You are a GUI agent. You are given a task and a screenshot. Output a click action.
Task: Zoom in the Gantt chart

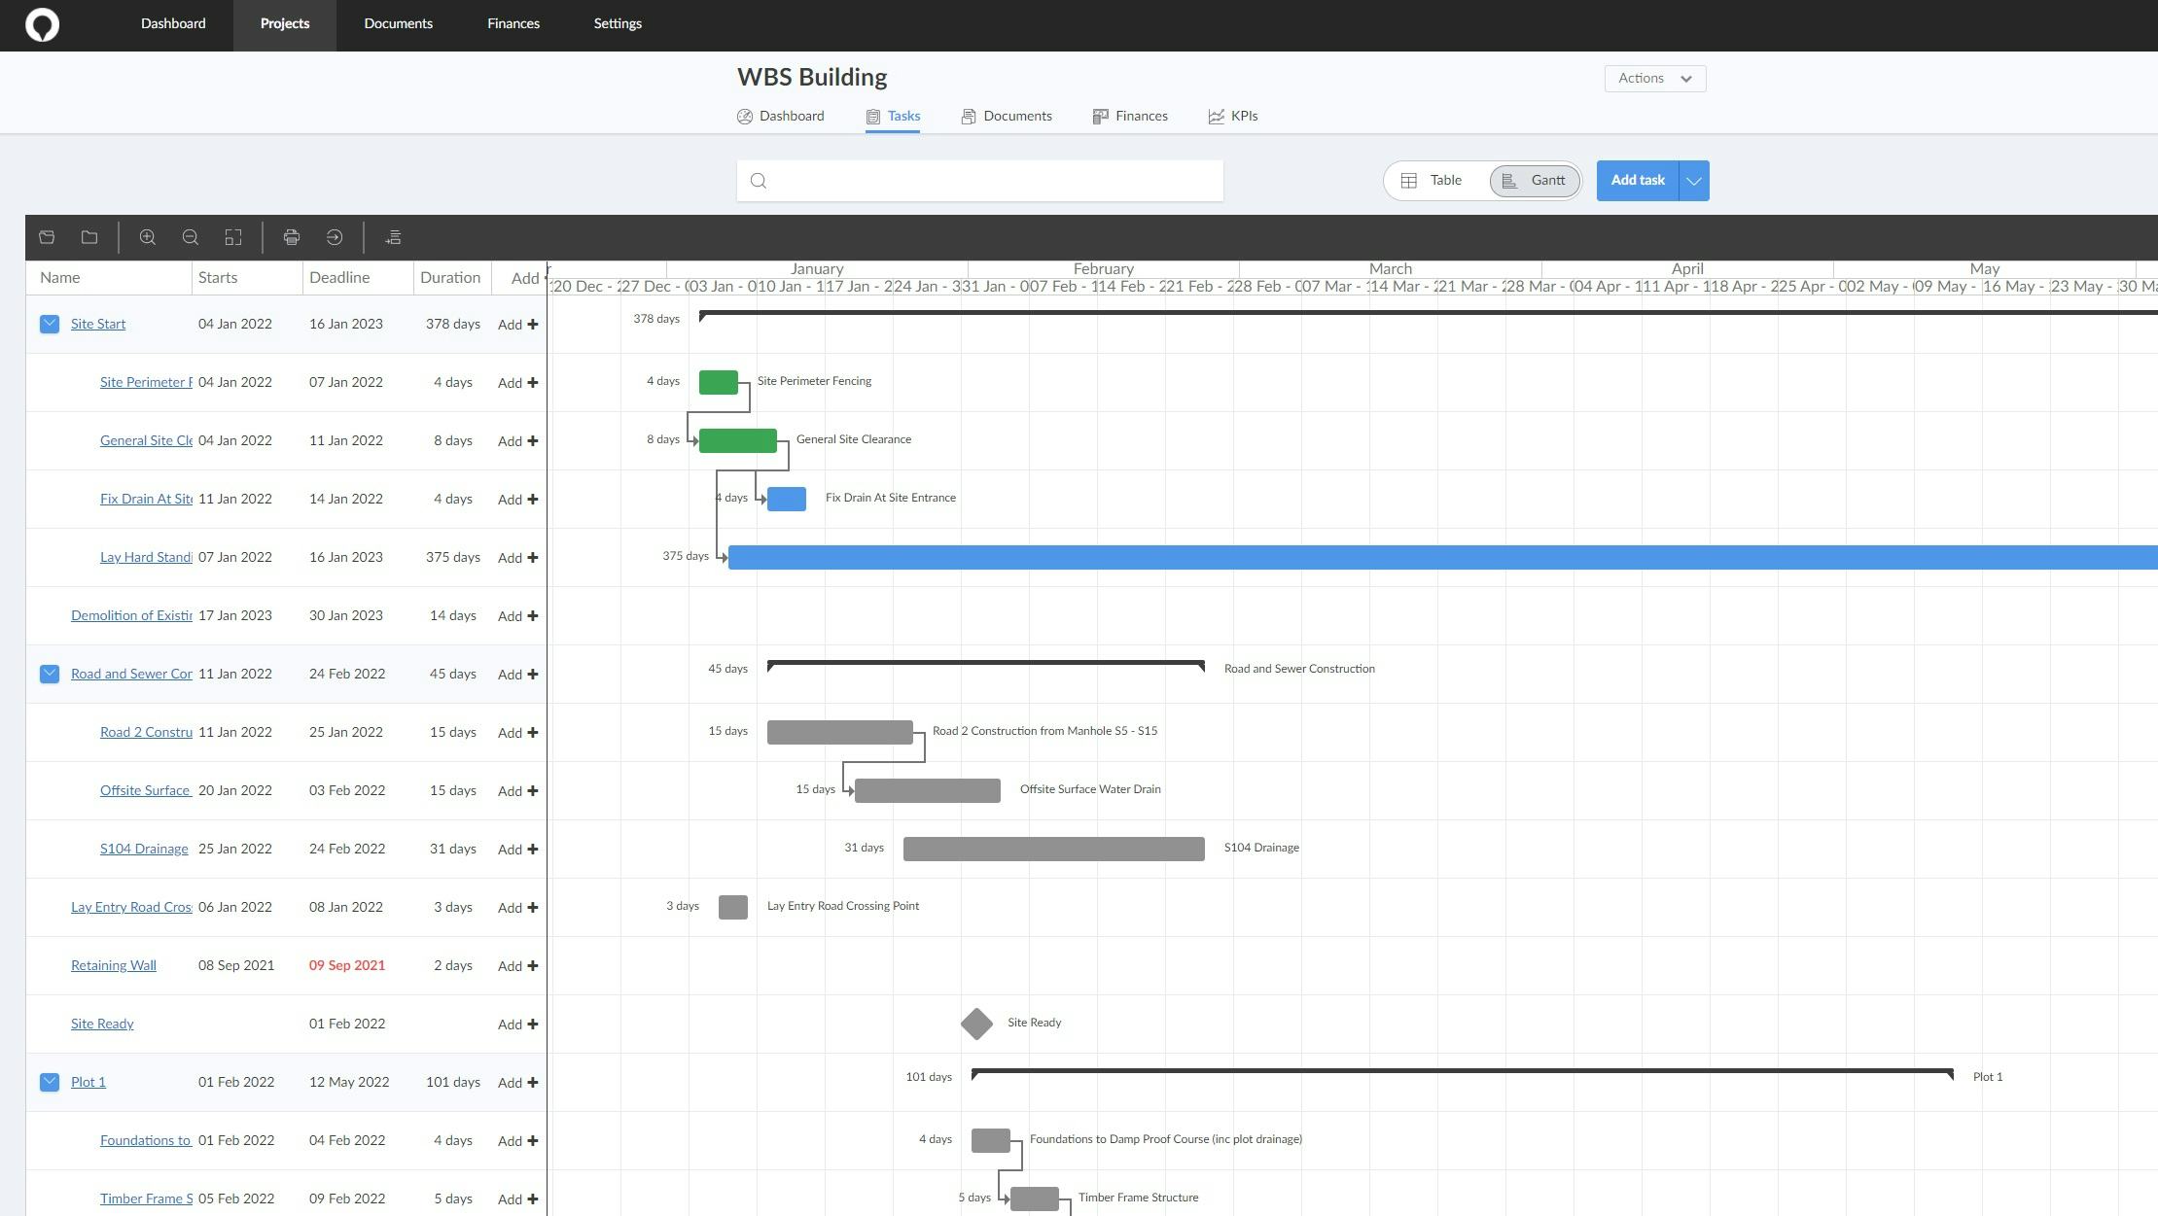point(148,237)
